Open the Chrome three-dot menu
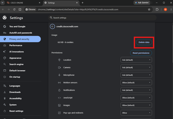 point(171,9)
